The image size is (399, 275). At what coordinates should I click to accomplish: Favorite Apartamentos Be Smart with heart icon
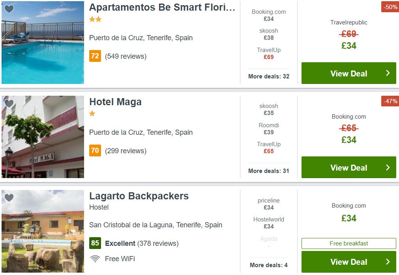9,9
